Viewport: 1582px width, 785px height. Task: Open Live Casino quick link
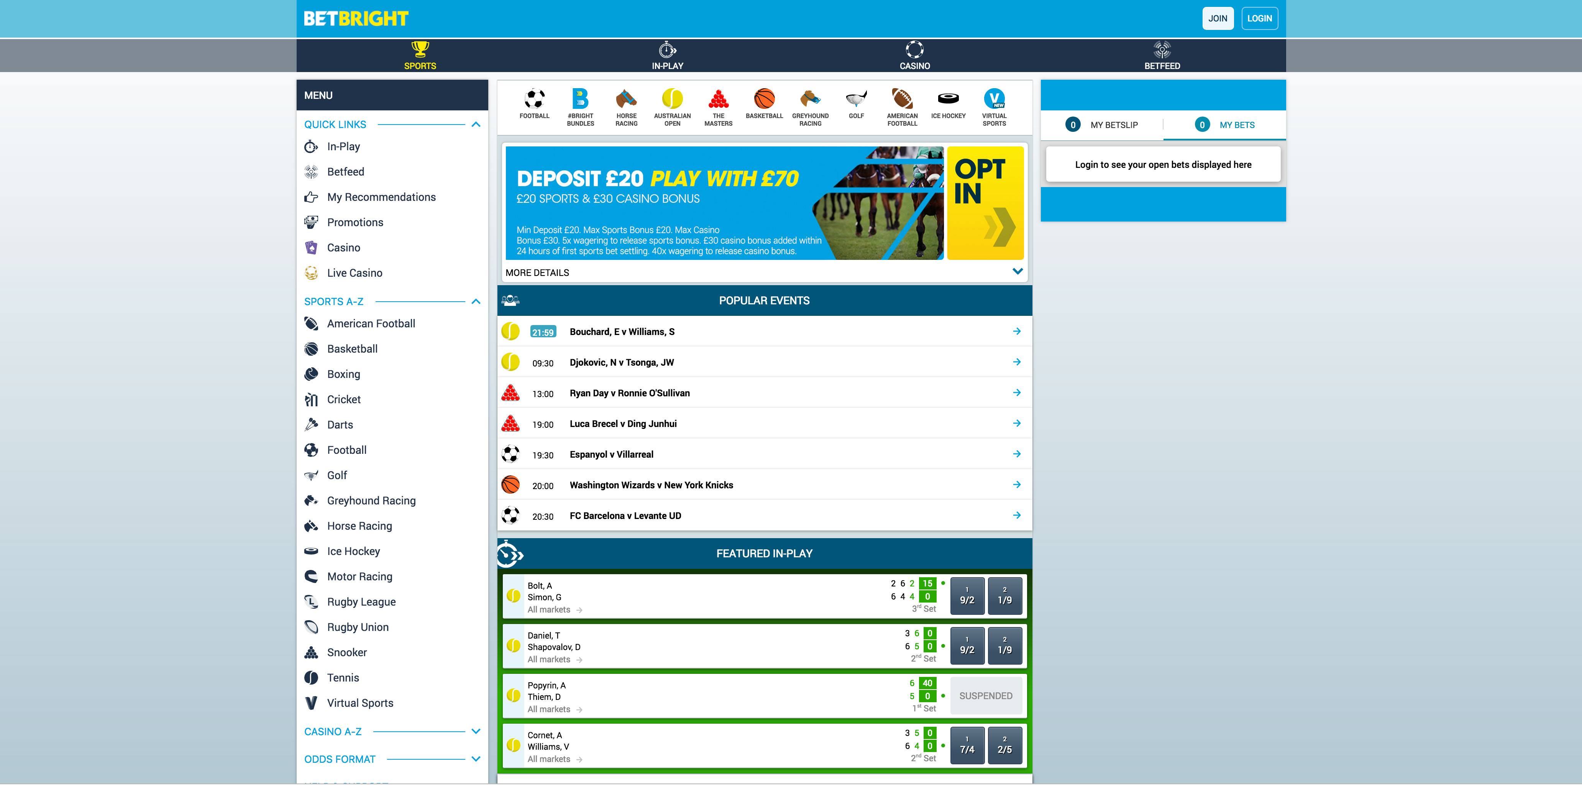click(x=343, y=273)
